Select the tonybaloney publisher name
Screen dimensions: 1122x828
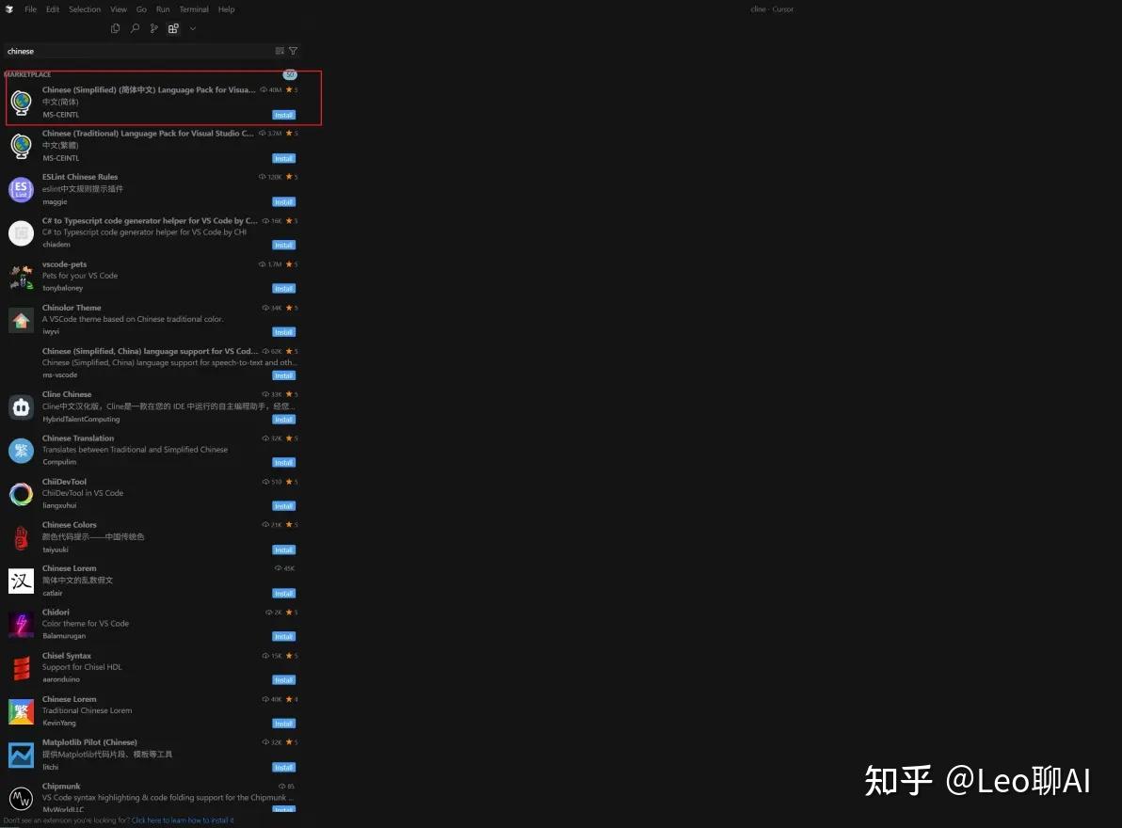point(62,288)
